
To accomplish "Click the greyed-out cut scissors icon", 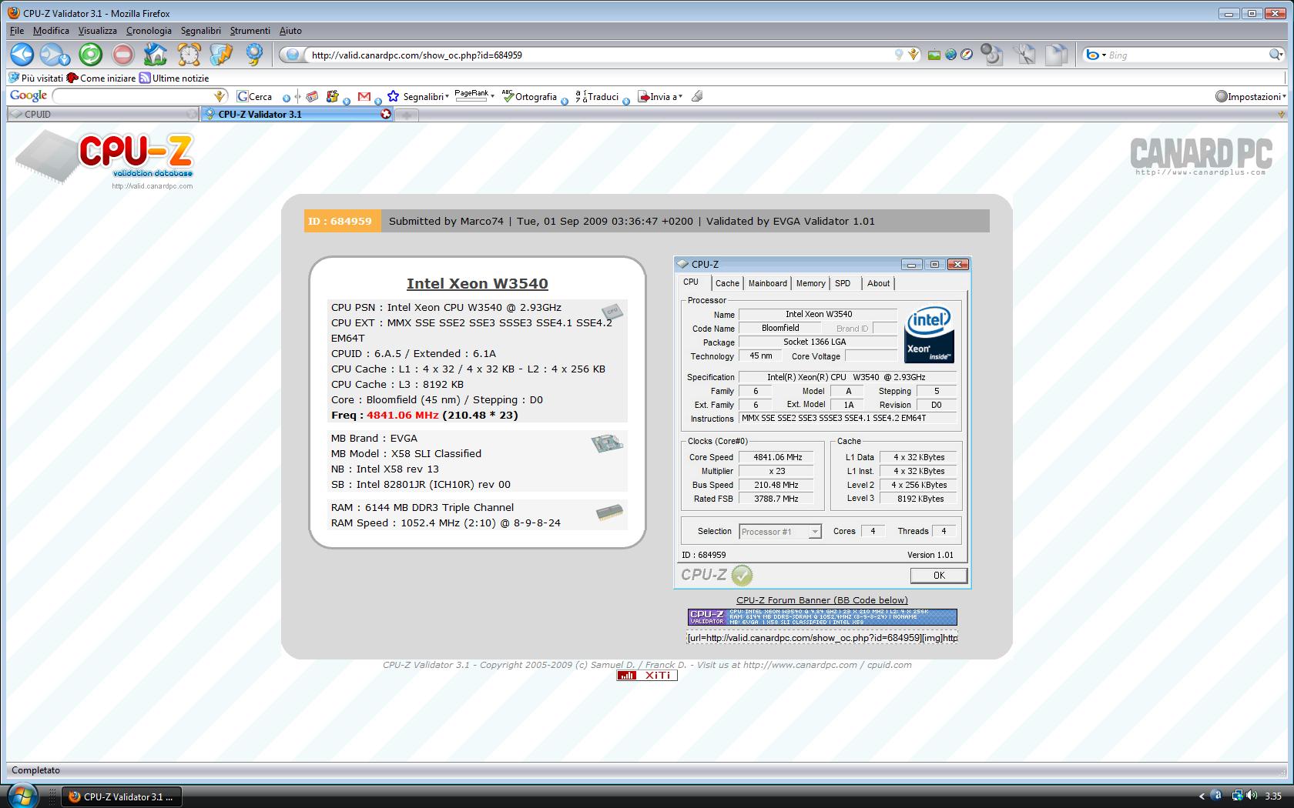I will coord(1025,55).
